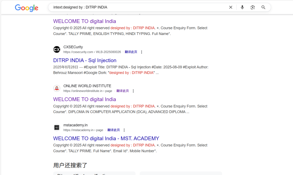Click the mstacademy.in site favicon
Viewport: 293px width, 175px height.
pyautogui.click(x=57, y=128)
